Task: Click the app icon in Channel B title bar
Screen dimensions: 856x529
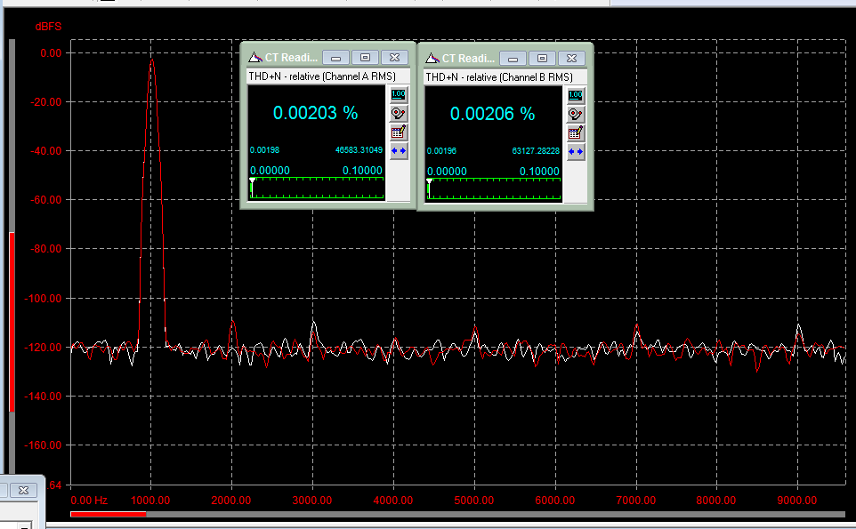Action: click(x=432, y=59)
